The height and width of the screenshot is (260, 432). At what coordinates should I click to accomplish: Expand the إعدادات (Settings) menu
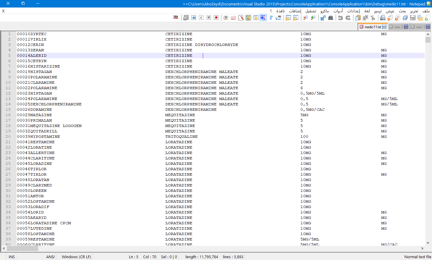coord(353,11)
